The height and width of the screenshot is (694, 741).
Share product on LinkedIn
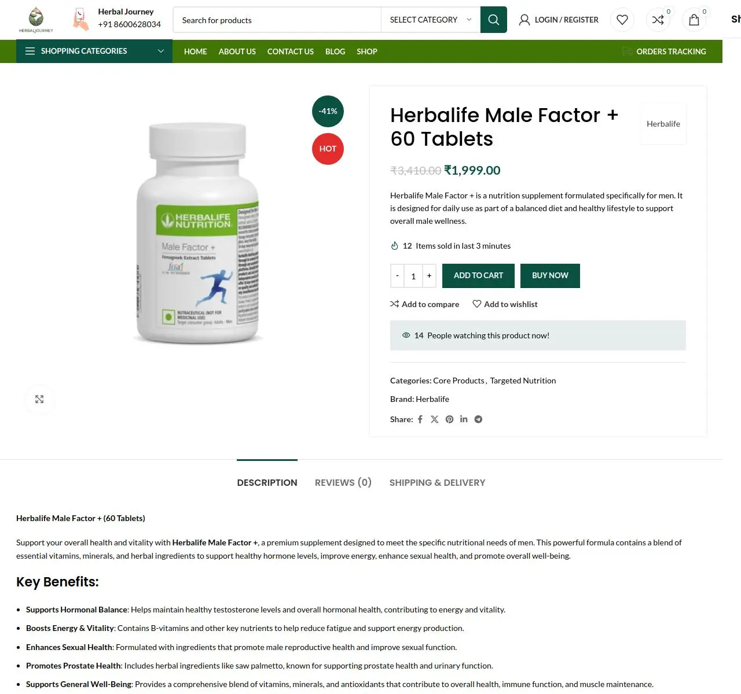pos(464,419)
